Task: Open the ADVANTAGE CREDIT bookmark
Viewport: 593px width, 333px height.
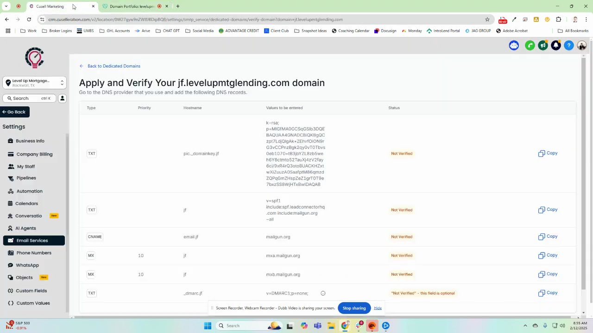Action: (x=239, y=31)
